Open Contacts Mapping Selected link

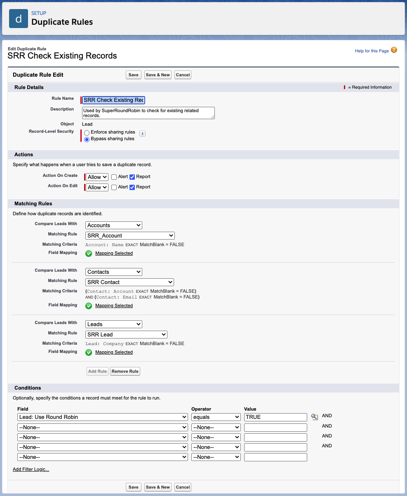pos(114,306)
